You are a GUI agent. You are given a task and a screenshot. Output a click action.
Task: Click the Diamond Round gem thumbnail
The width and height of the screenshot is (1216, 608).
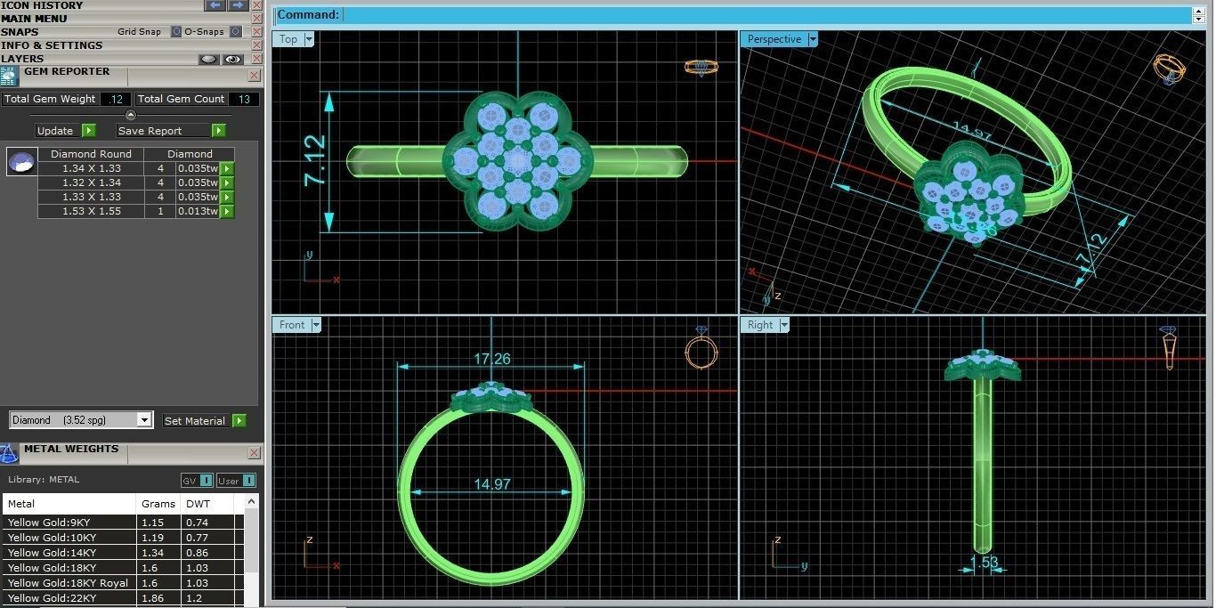tap(22, 162)
